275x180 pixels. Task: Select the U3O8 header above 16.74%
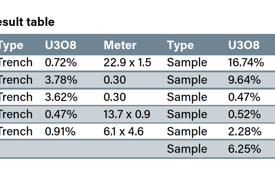click(243, 45)
